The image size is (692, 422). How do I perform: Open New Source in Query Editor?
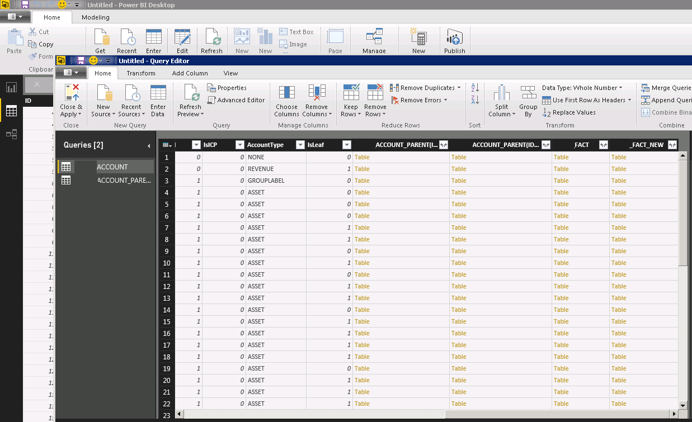pyautogui.click(x=103, y=101)
